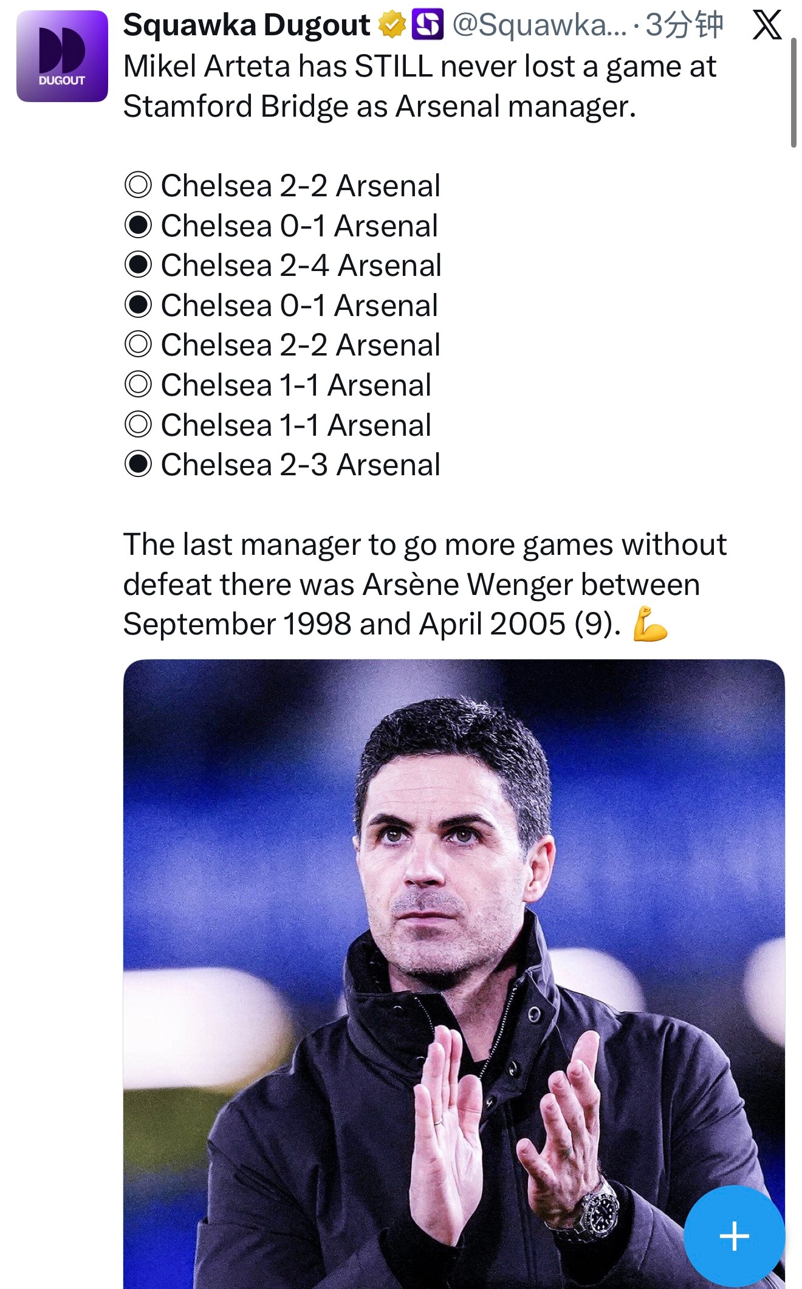
Task: Open the Squawka Dugout account name
Action: (x=246, y=26)
